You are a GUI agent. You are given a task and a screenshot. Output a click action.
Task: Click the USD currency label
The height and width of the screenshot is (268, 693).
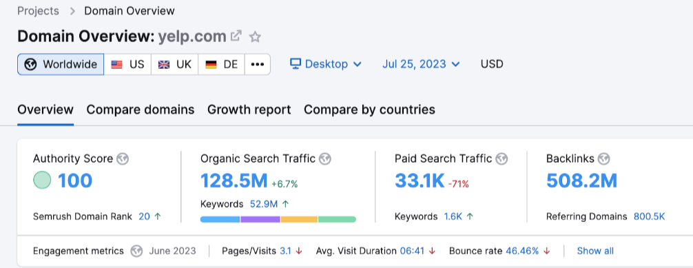point(492,64)
